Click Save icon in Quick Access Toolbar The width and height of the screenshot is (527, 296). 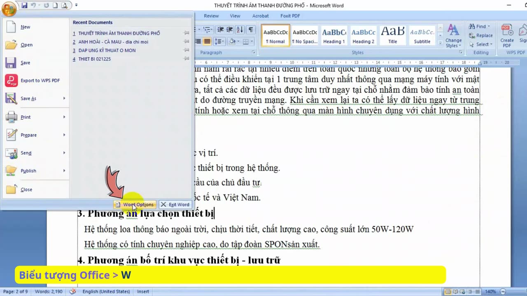(x=25, y=5)
